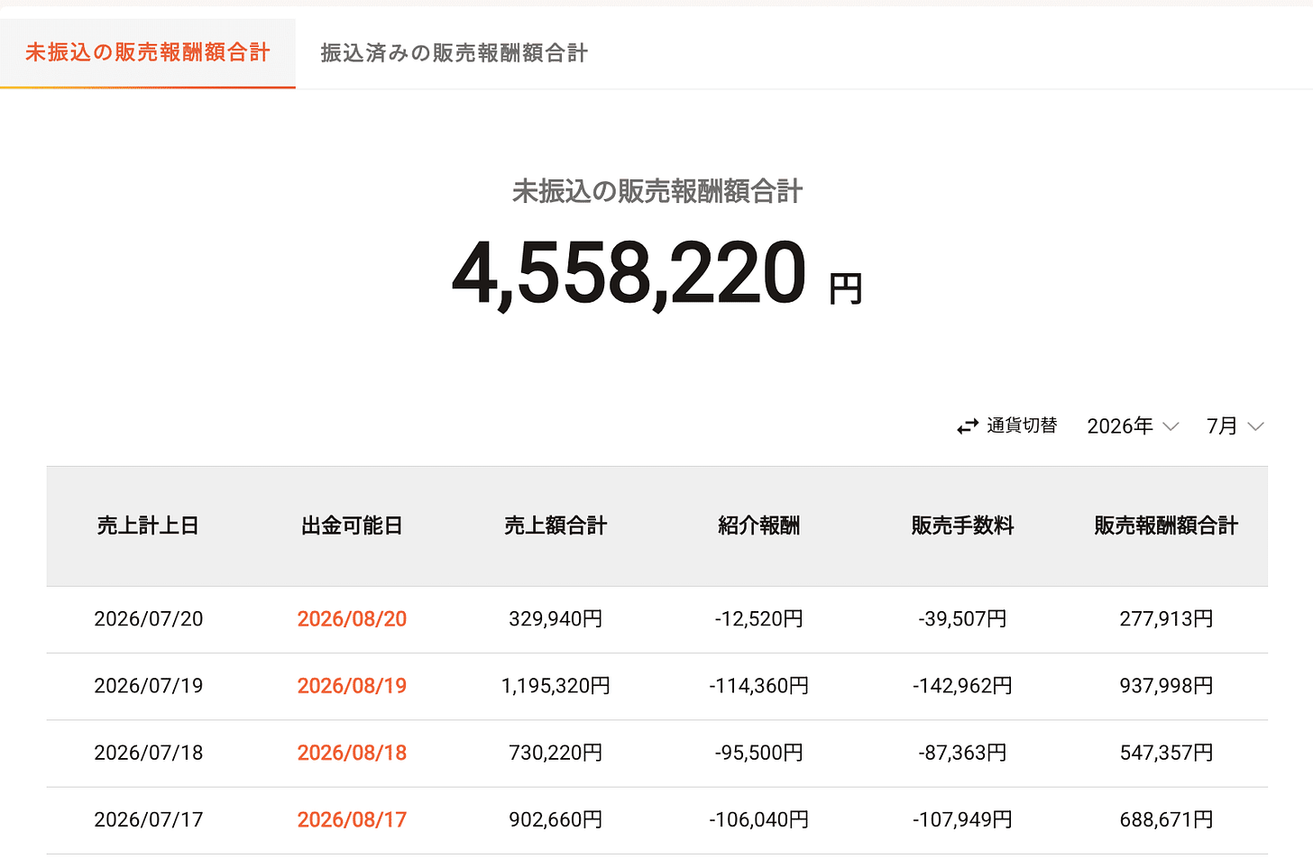The height and width of the screenshot is (868, 1313).
Task: Click the currency switch arrows icon
Action: pos(968,426)
